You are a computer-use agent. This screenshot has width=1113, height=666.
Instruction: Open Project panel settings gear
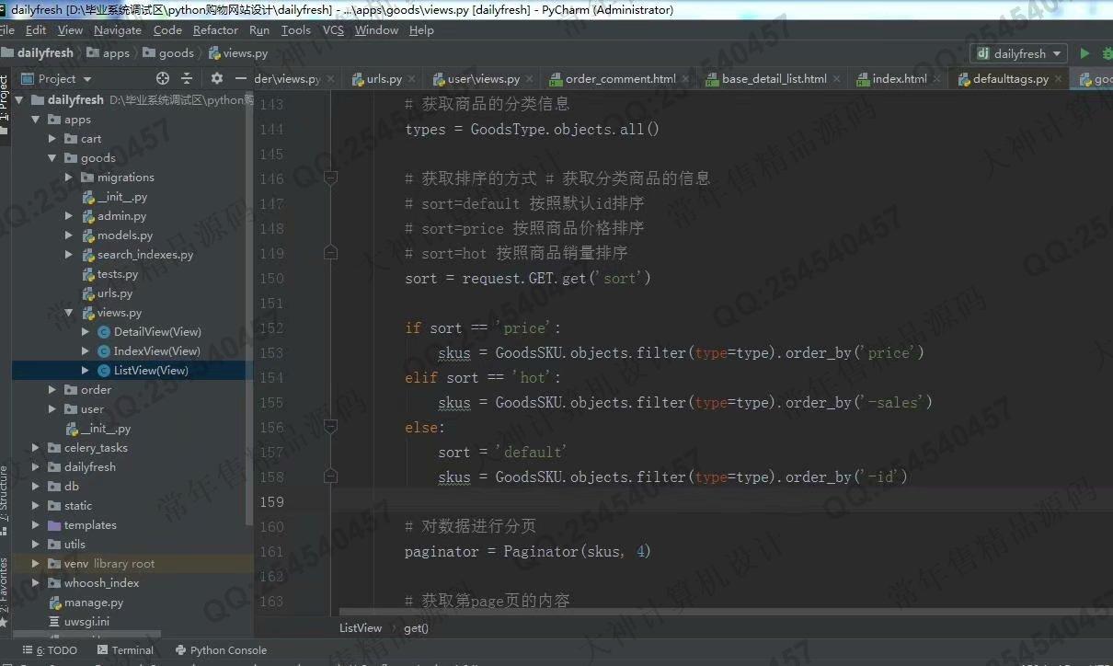click(217, 78)
